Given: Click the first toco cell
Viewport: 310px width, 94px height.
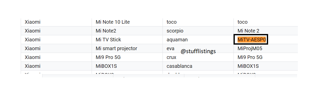Looking at the screenshot, I should coord(198,22).
